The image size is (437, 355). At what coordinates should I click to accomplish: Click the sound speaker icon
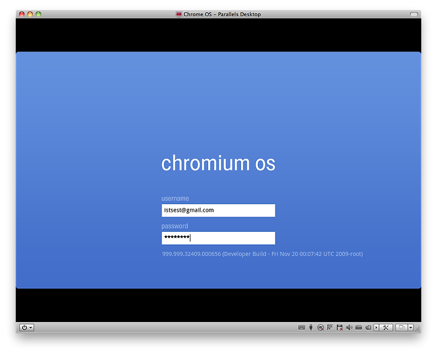pos(349,328)
